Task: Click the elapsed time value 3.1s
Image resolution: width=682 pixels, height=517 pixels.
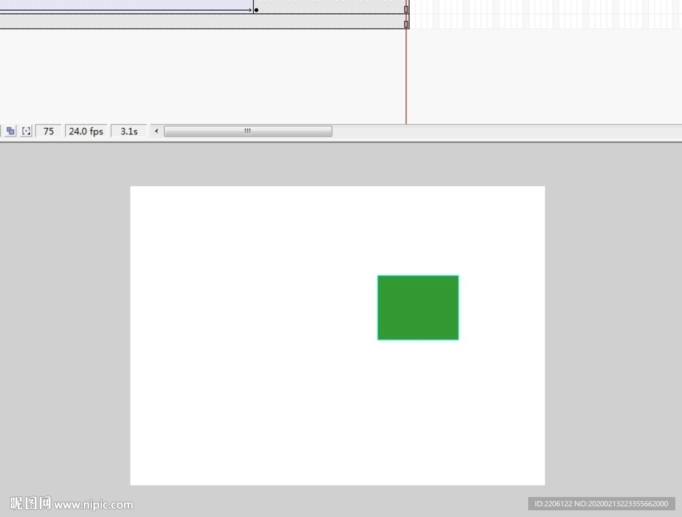Action: point(129,131)
